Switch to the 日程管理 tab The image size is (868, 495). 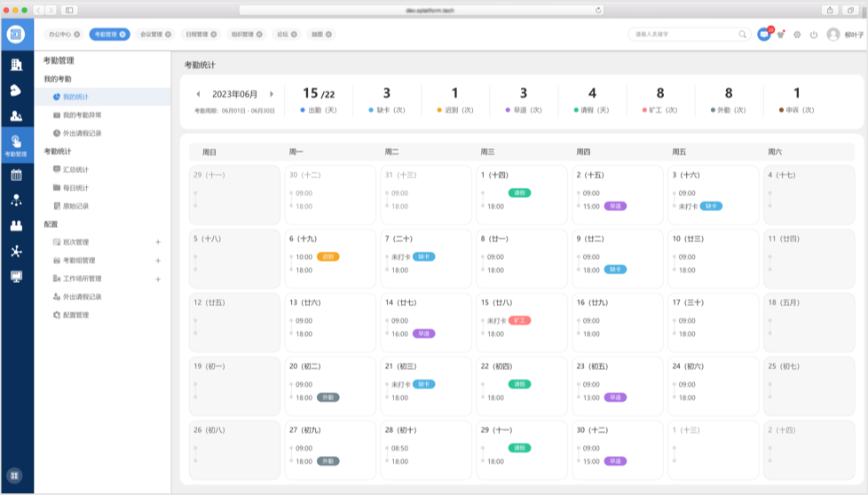pyautogui.click(x=196, y=35)
